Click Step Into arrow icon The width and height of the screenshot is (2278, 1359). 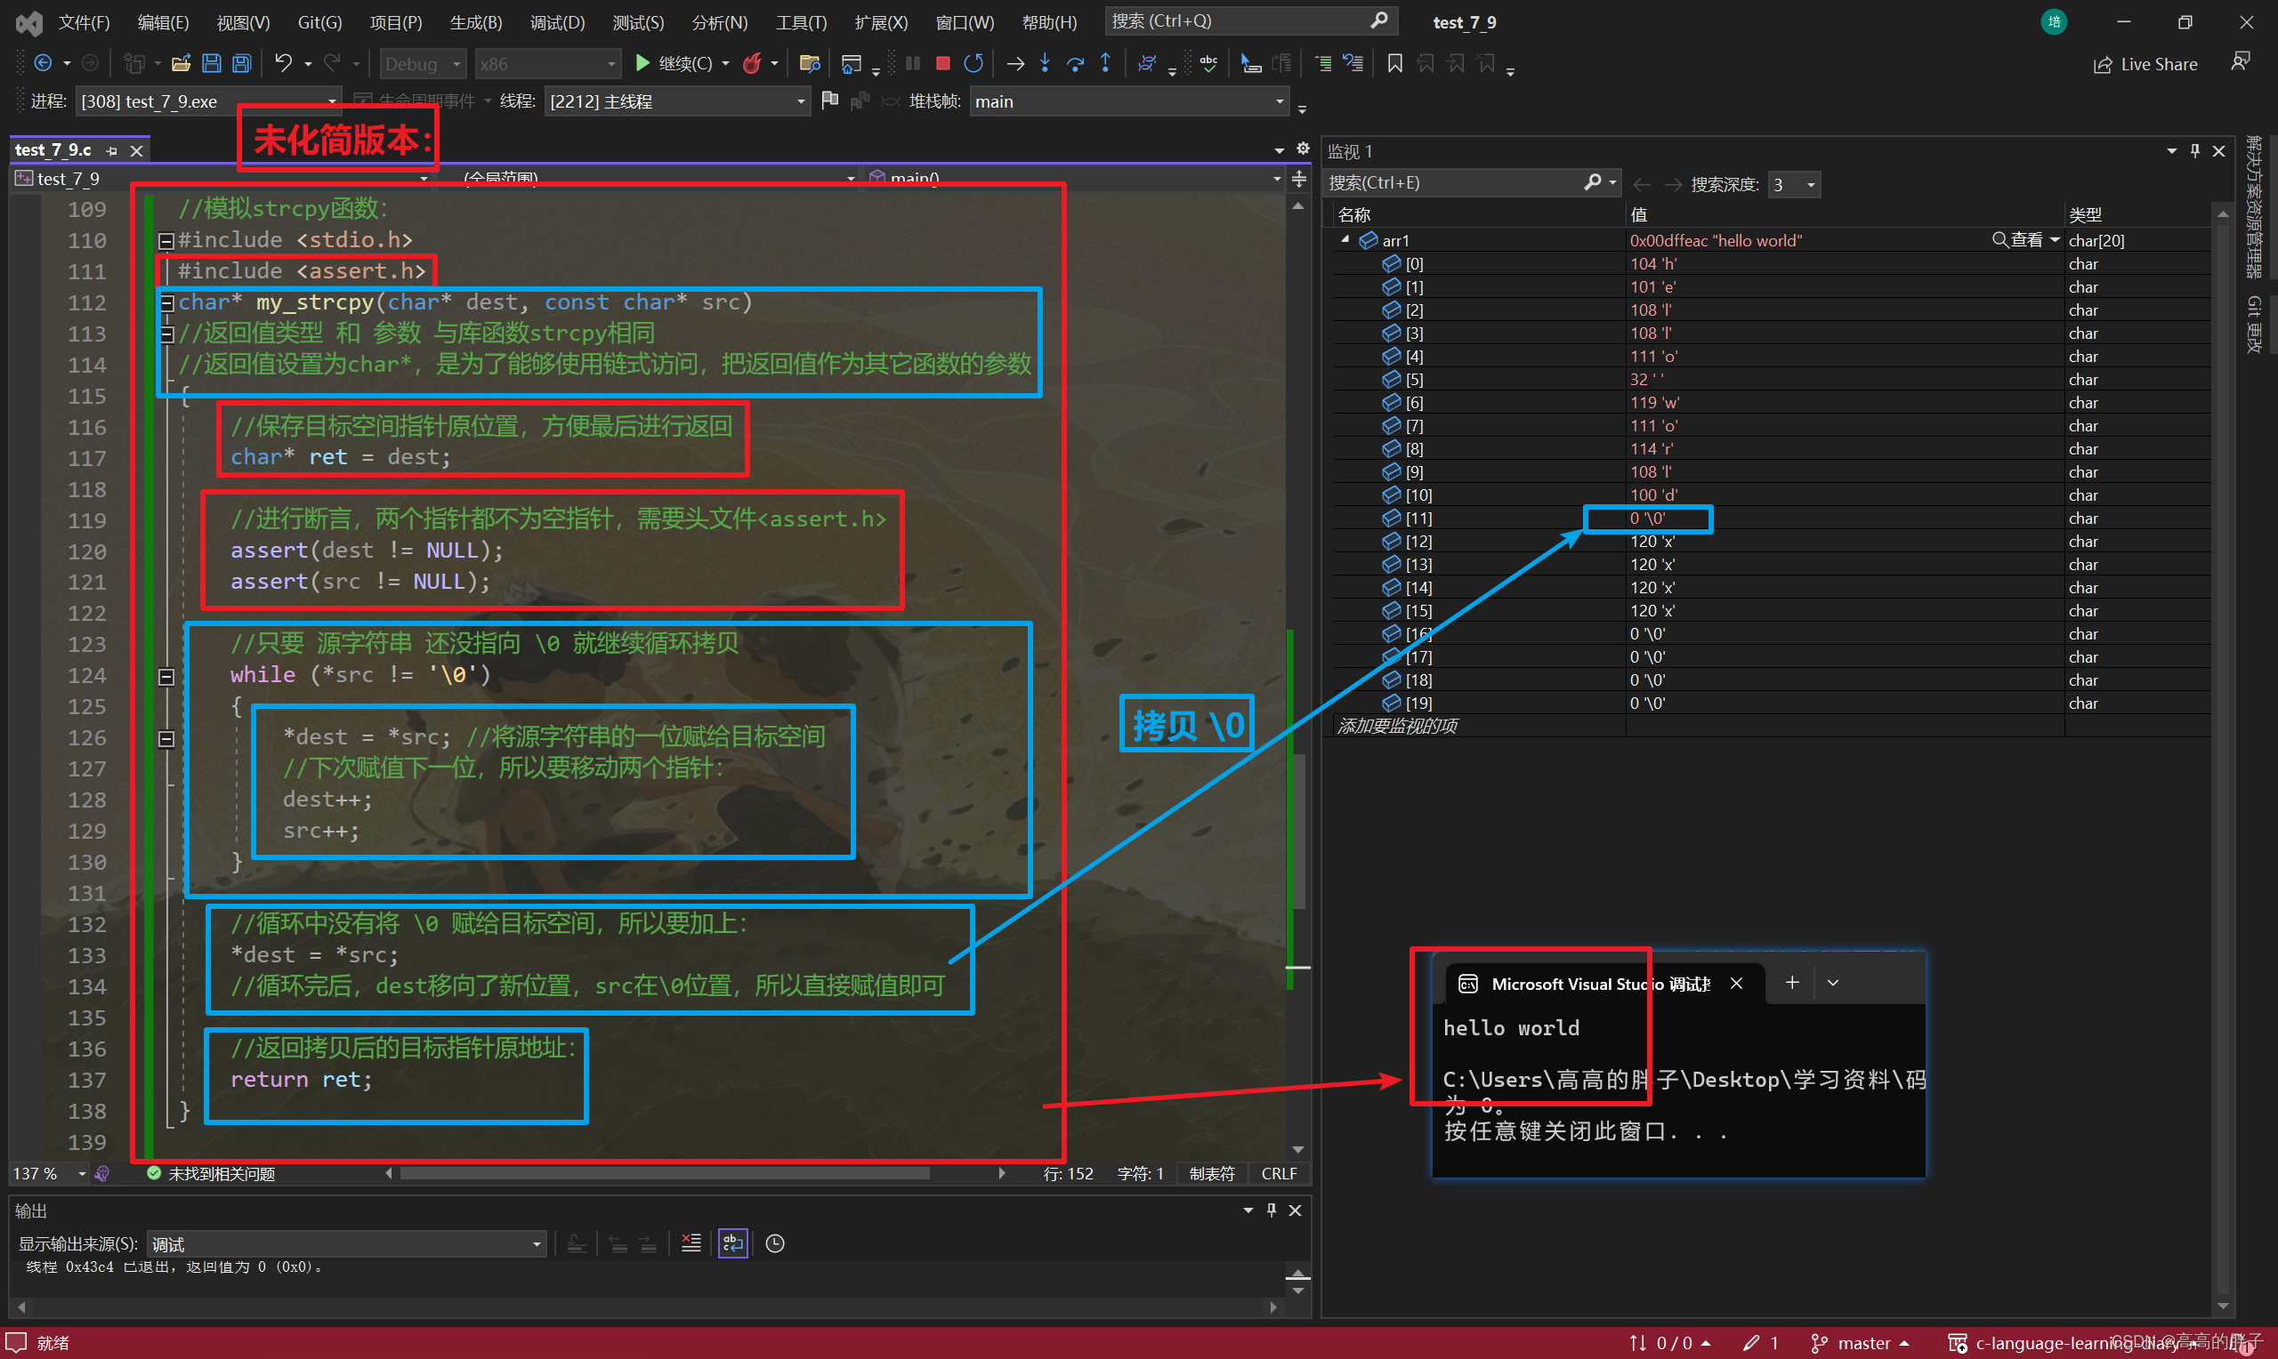[x=1045, y=63]
